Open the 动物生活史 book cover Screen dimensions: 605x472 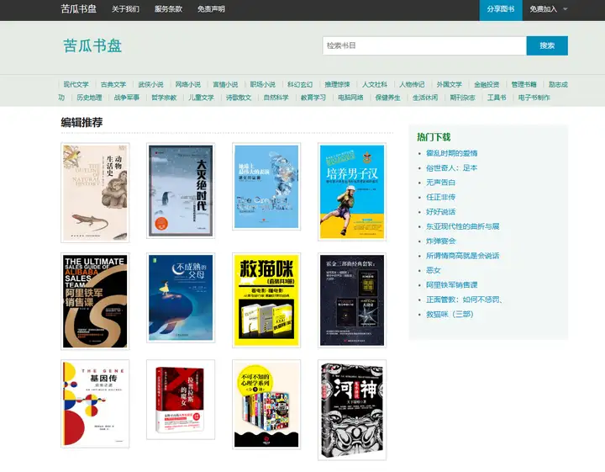pyautogui.click(x=95, y=193)
